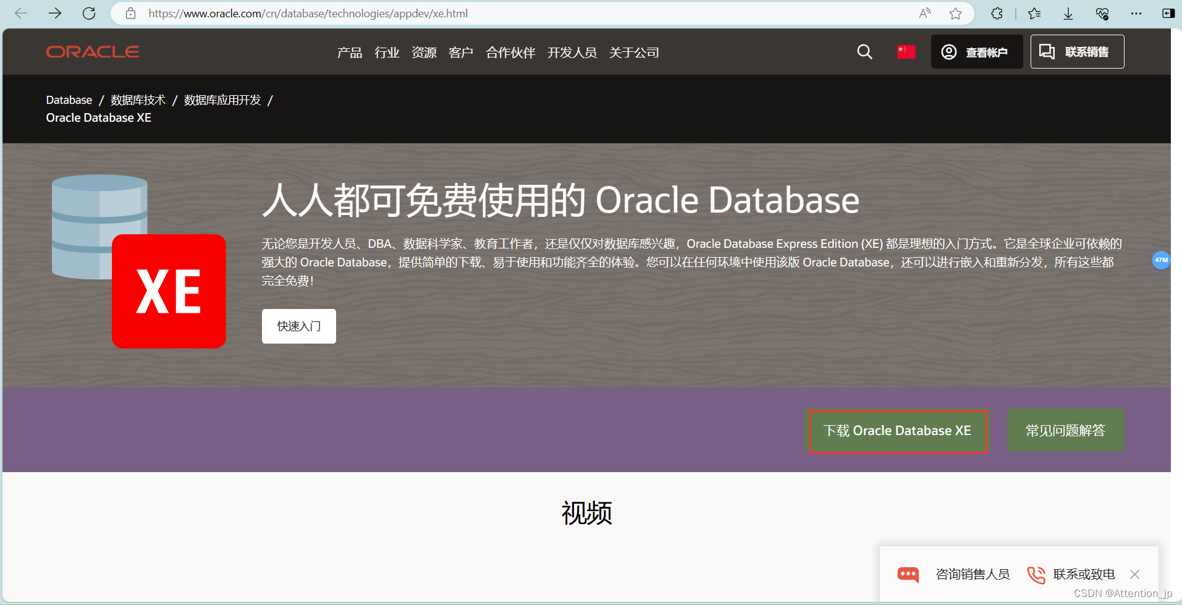Click the 联系销售 chat icon
The width and height of the screenshot is (1182, 605).
click(x=1047, y=52)
